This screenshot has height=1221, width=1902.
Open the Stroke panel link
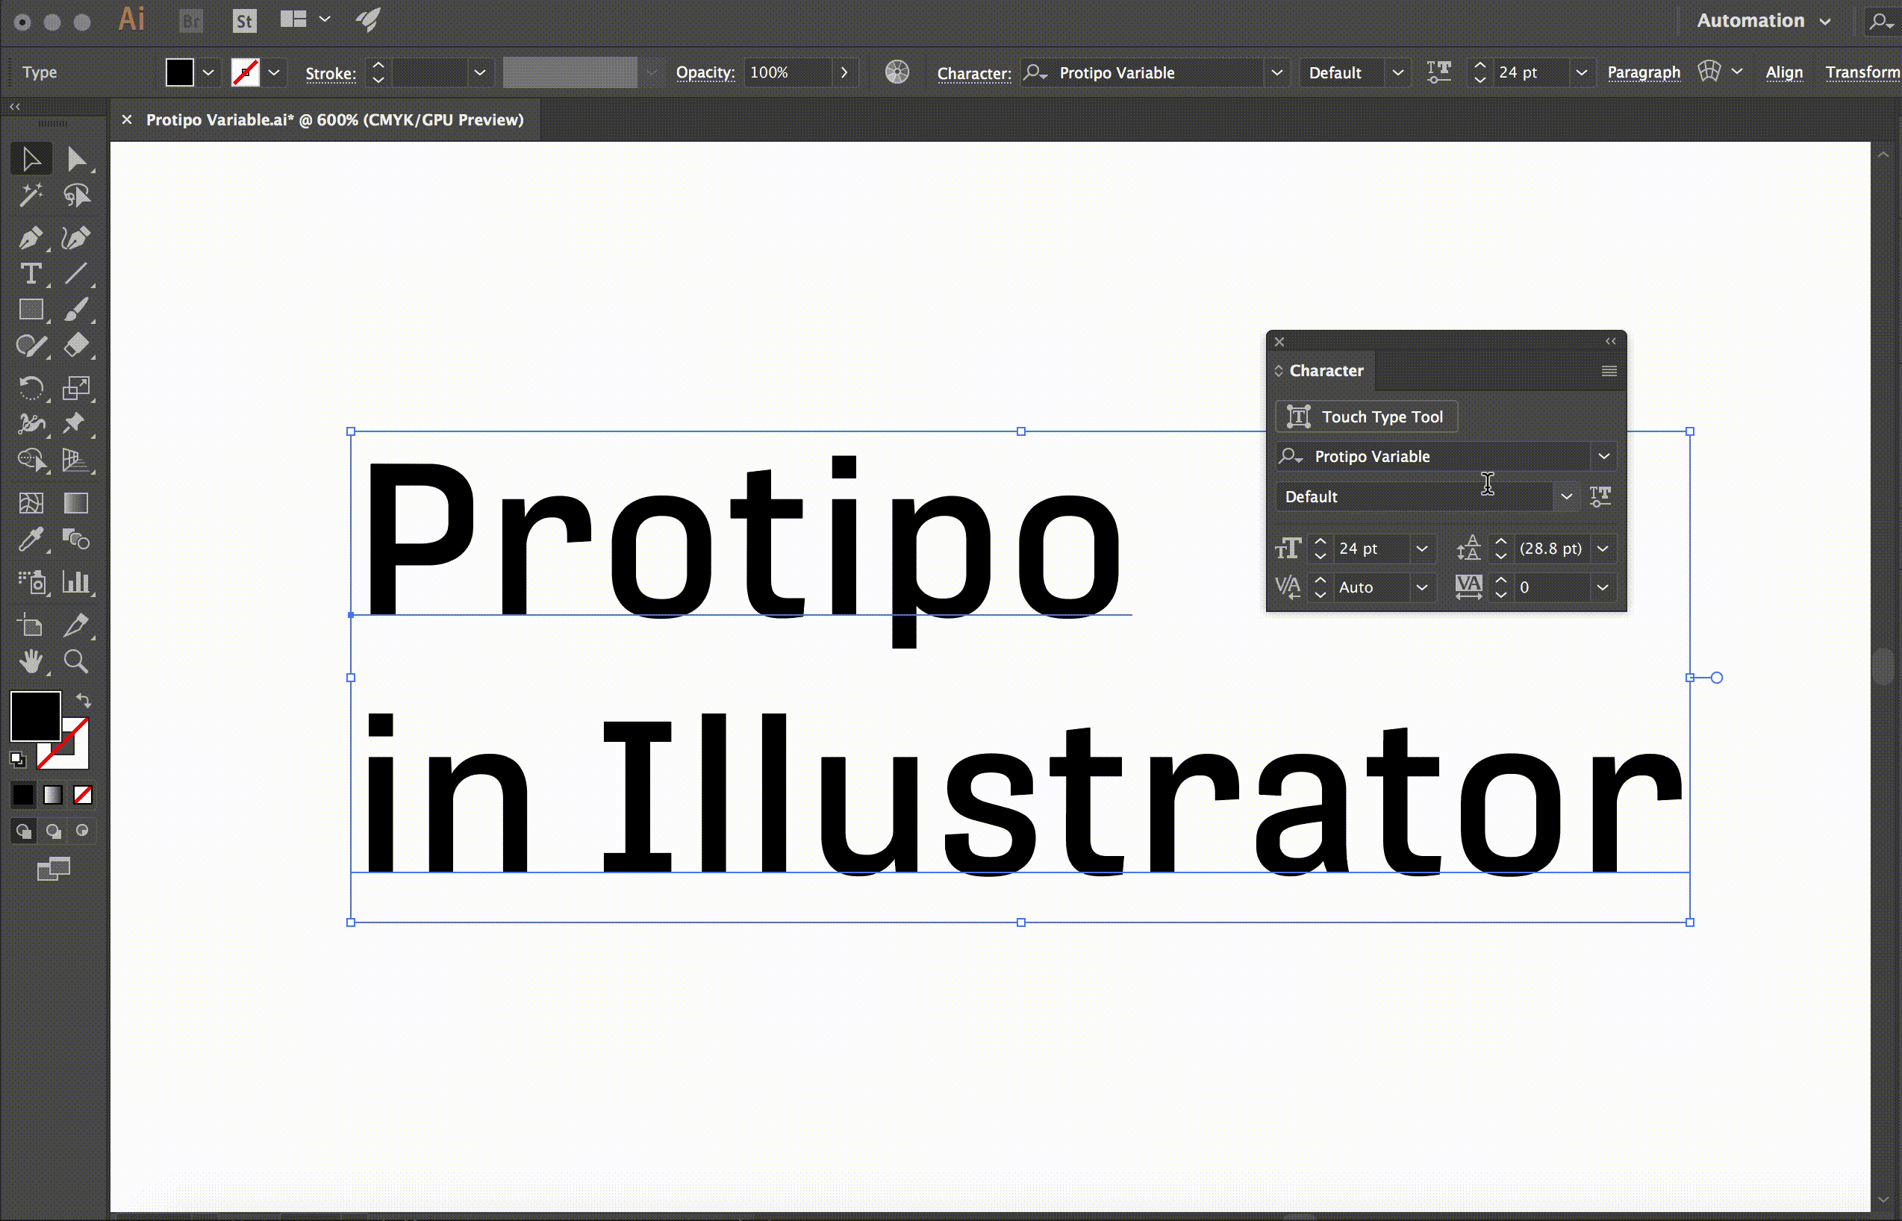pyautogui.click(x=330, y=74)
